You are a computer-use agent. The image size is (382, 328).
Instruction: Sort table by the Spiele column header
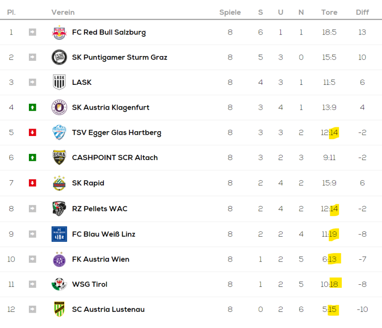click(230, 12)
